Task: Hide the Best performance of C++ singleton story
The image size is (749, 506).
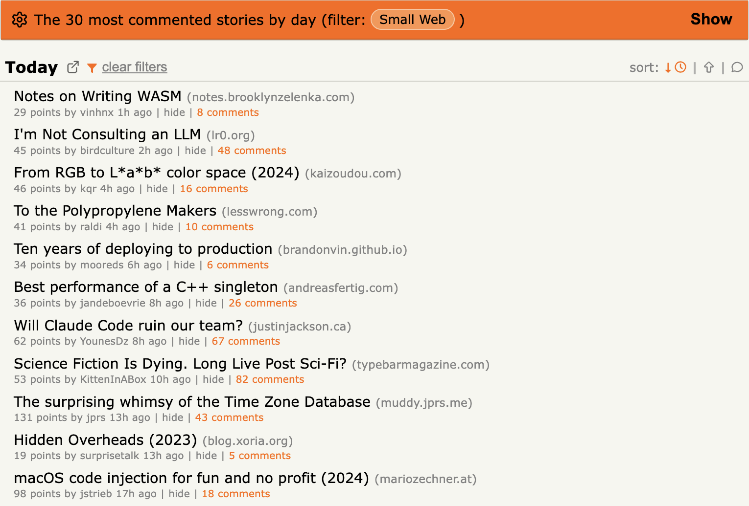Action: pyautogui.click(x=206, y=303)
